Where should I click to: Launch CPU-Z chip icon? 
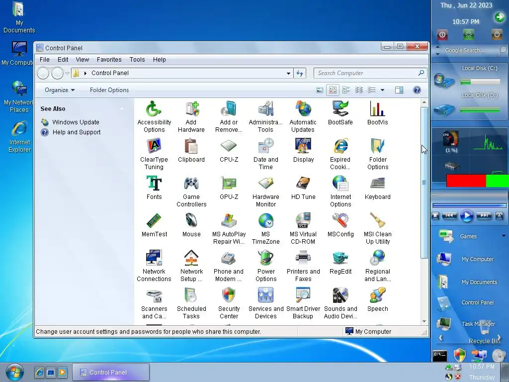click(x=229, y=150)
